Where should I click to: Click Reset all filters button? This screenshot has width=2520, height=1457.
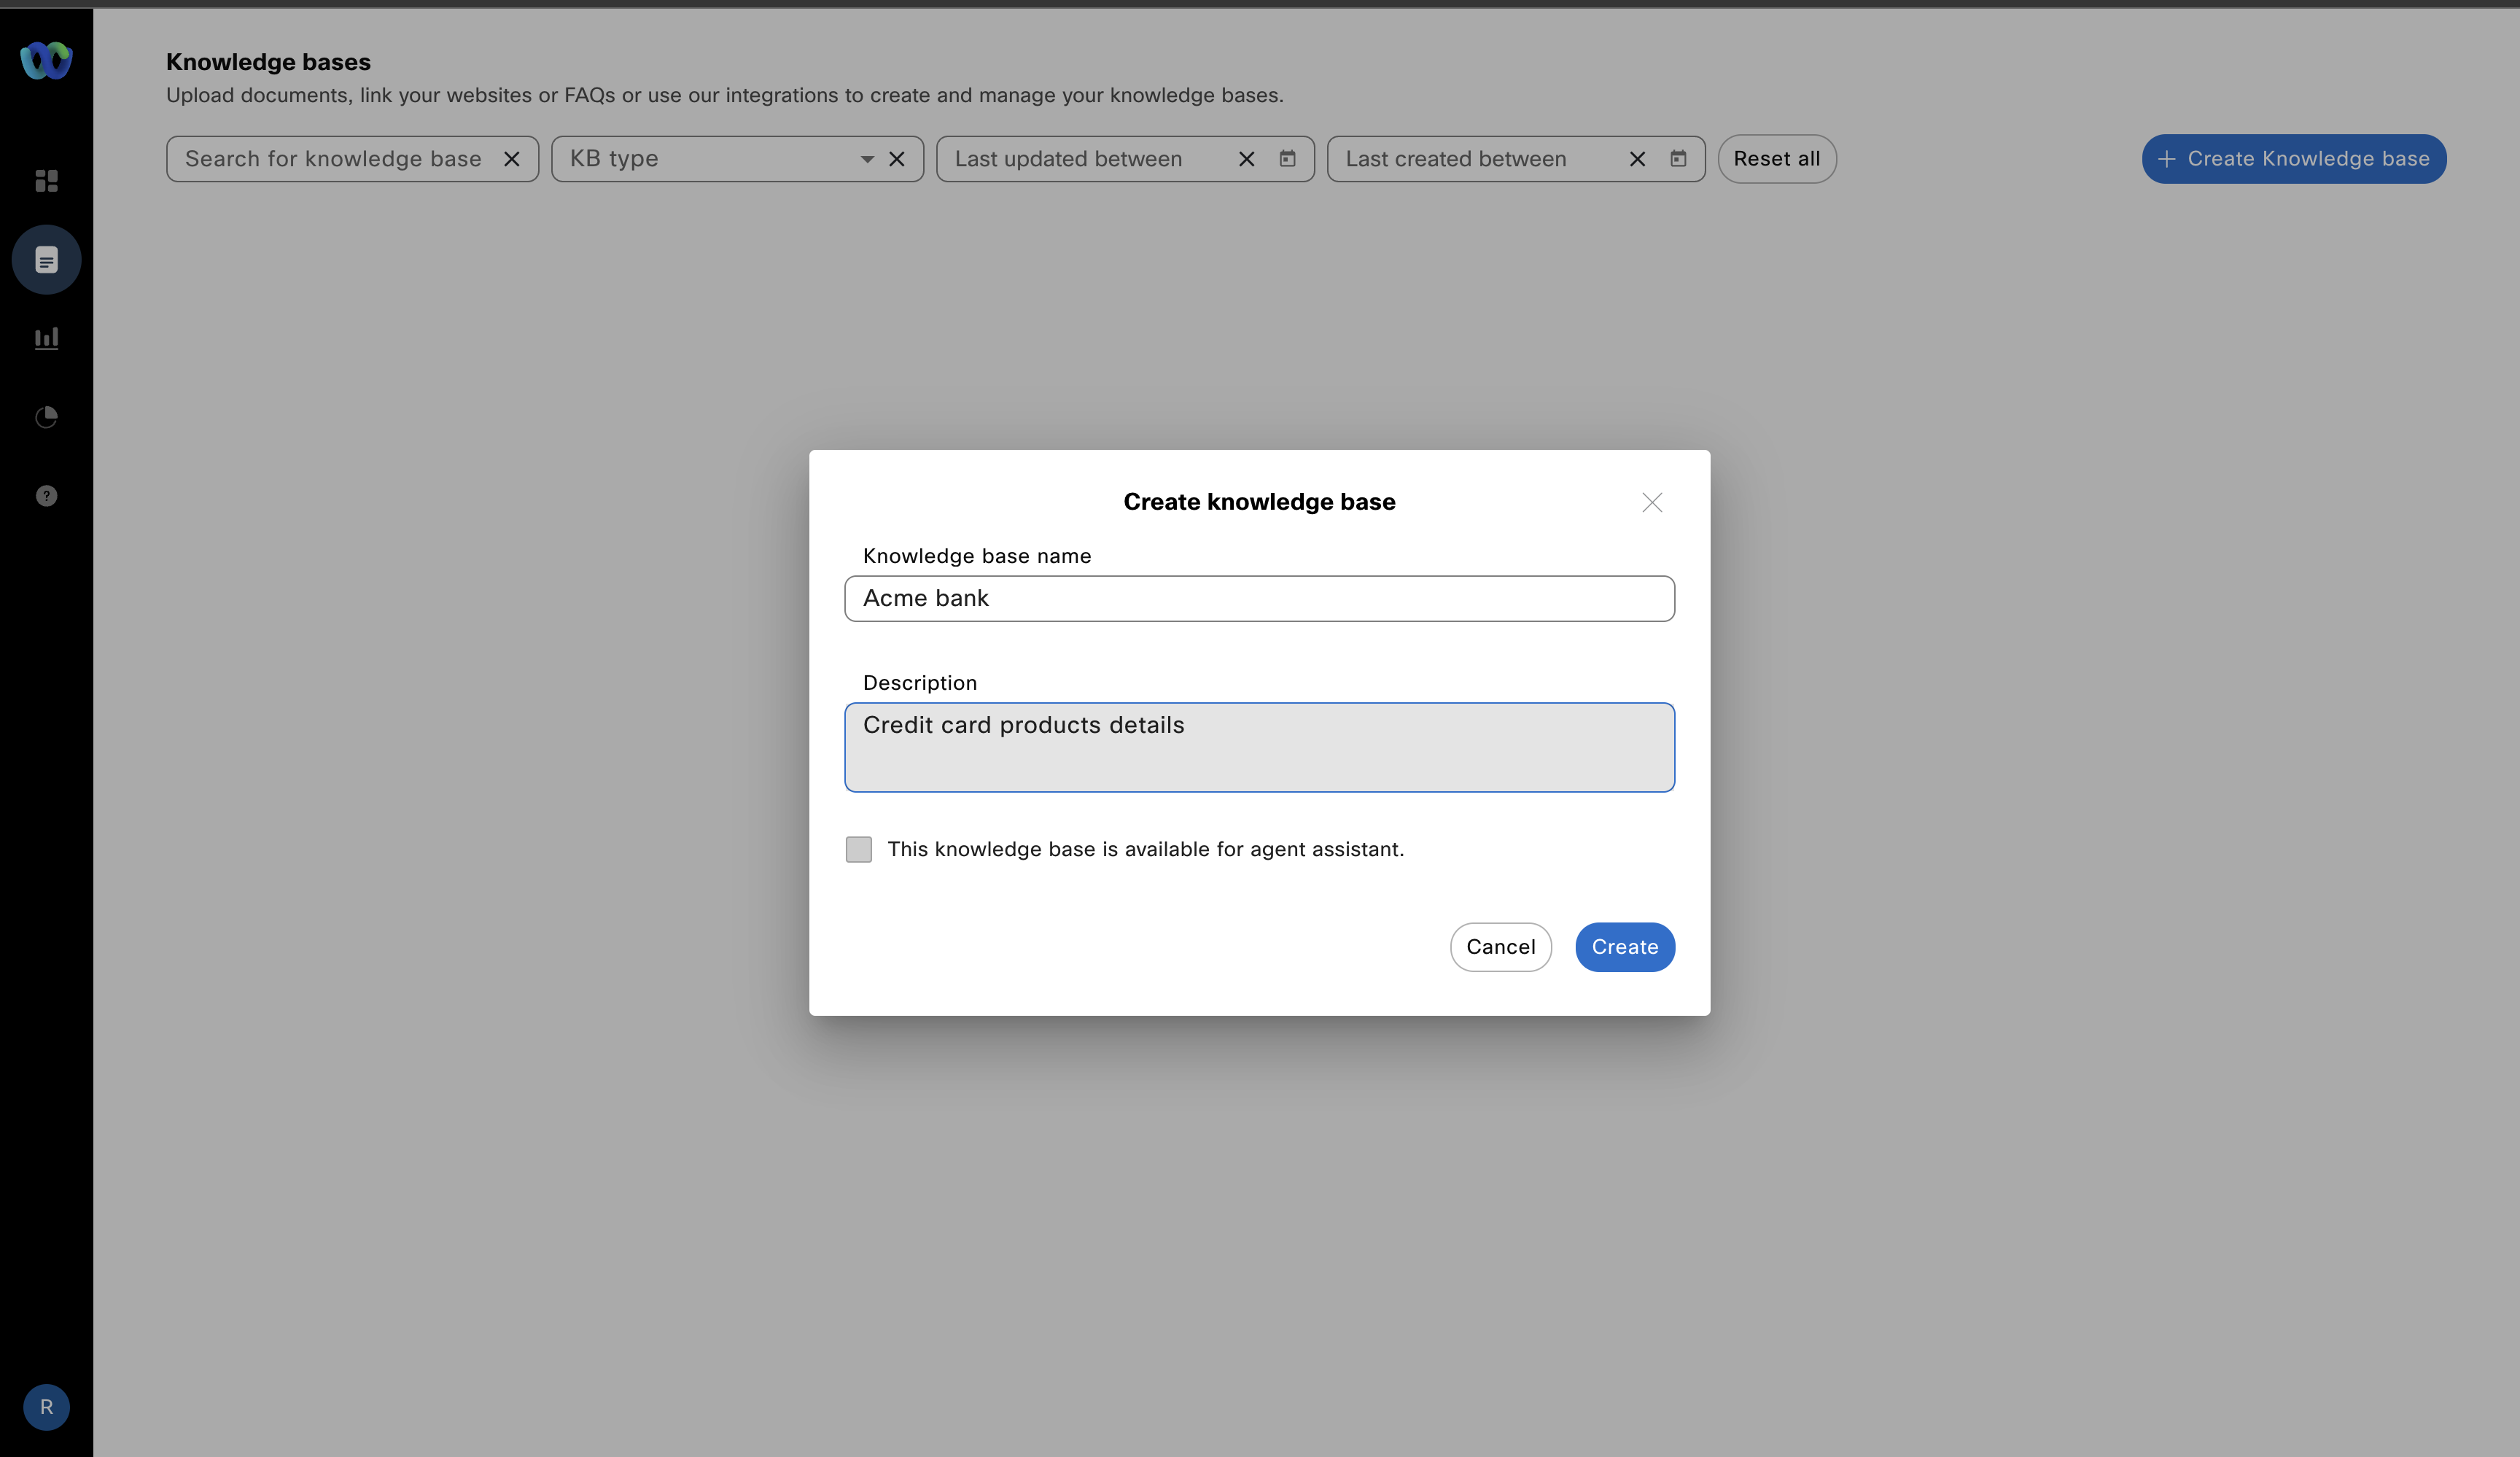point(1776,159)
